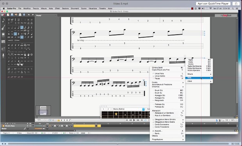242x146 pixels.
Task: Expand Diteggiatura Mano Sinistra submenu
Action: coord(167,120)
